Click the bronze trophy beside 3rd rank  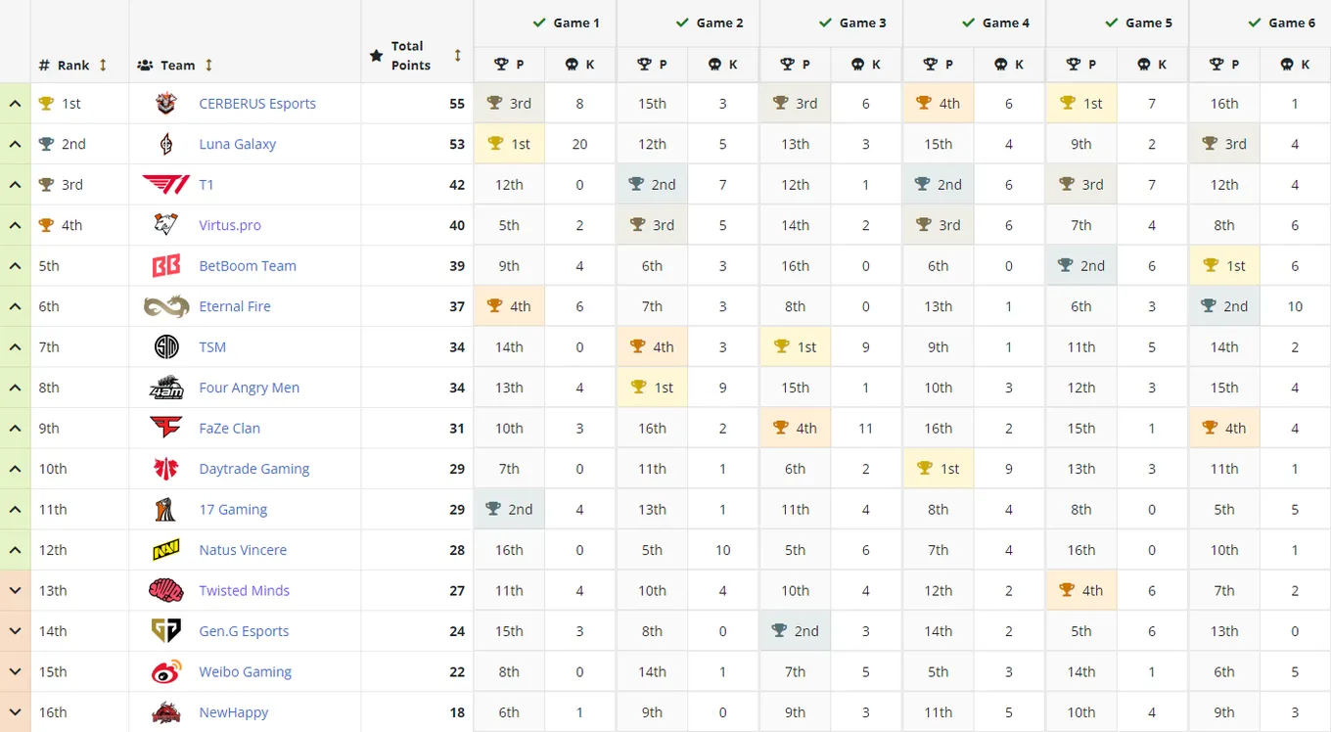46,184
